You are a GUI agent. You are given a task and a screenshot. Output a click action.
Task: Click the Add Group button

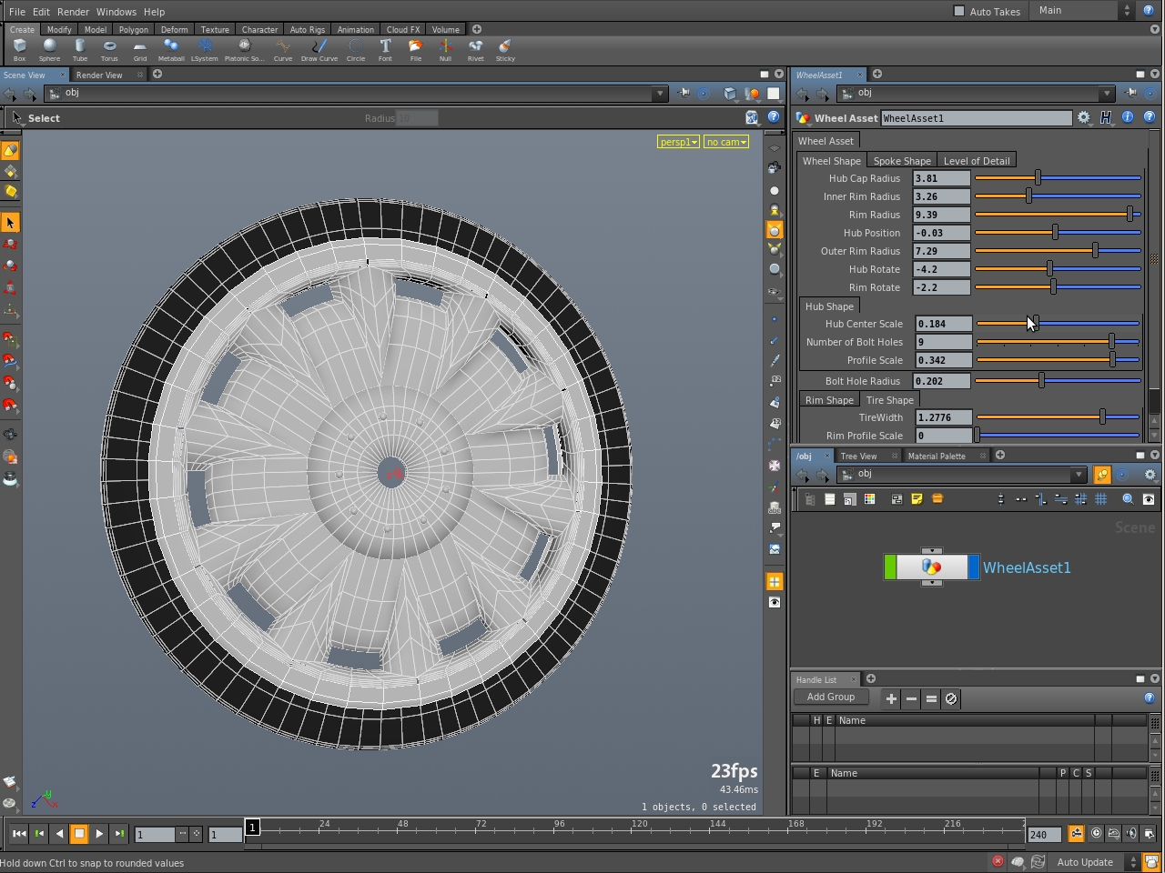[x=830, y=697]
